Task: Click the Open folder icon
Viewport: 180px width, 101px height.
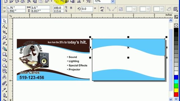Action: point(12,1)
